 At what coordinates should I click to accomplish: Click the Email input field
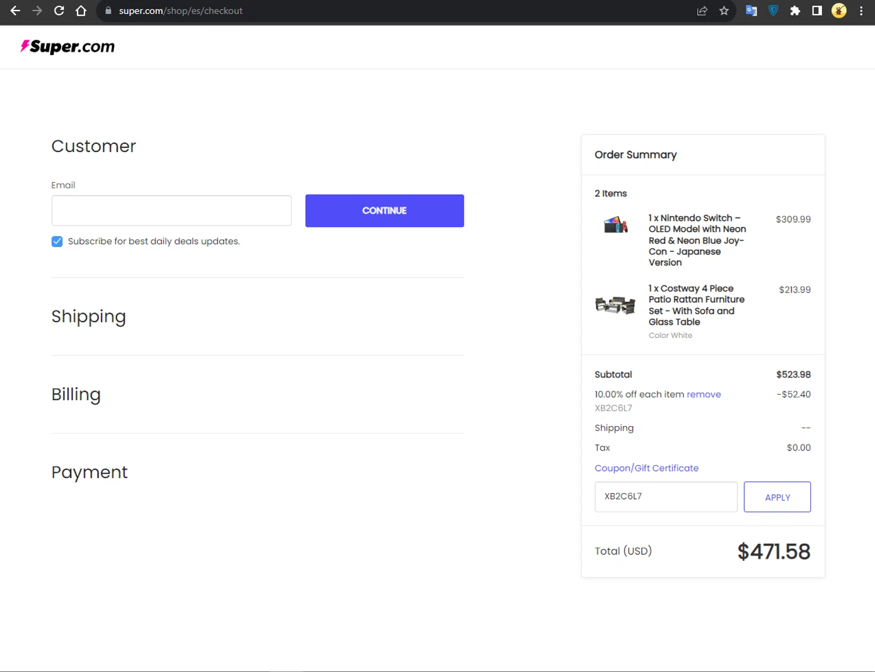pos(171,210)
